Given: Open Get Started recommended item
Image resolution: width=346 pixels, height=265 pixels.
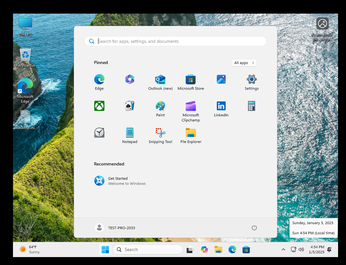Looking at the screenshot, I should coord(120,181).
